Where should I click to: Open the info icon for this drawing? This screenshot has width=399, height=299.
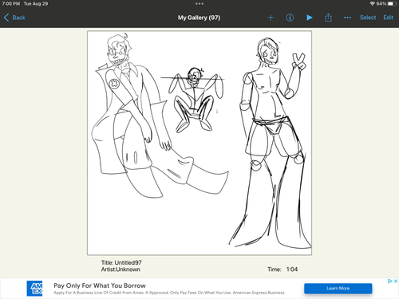pyautogui.click(x=290, y=18)
